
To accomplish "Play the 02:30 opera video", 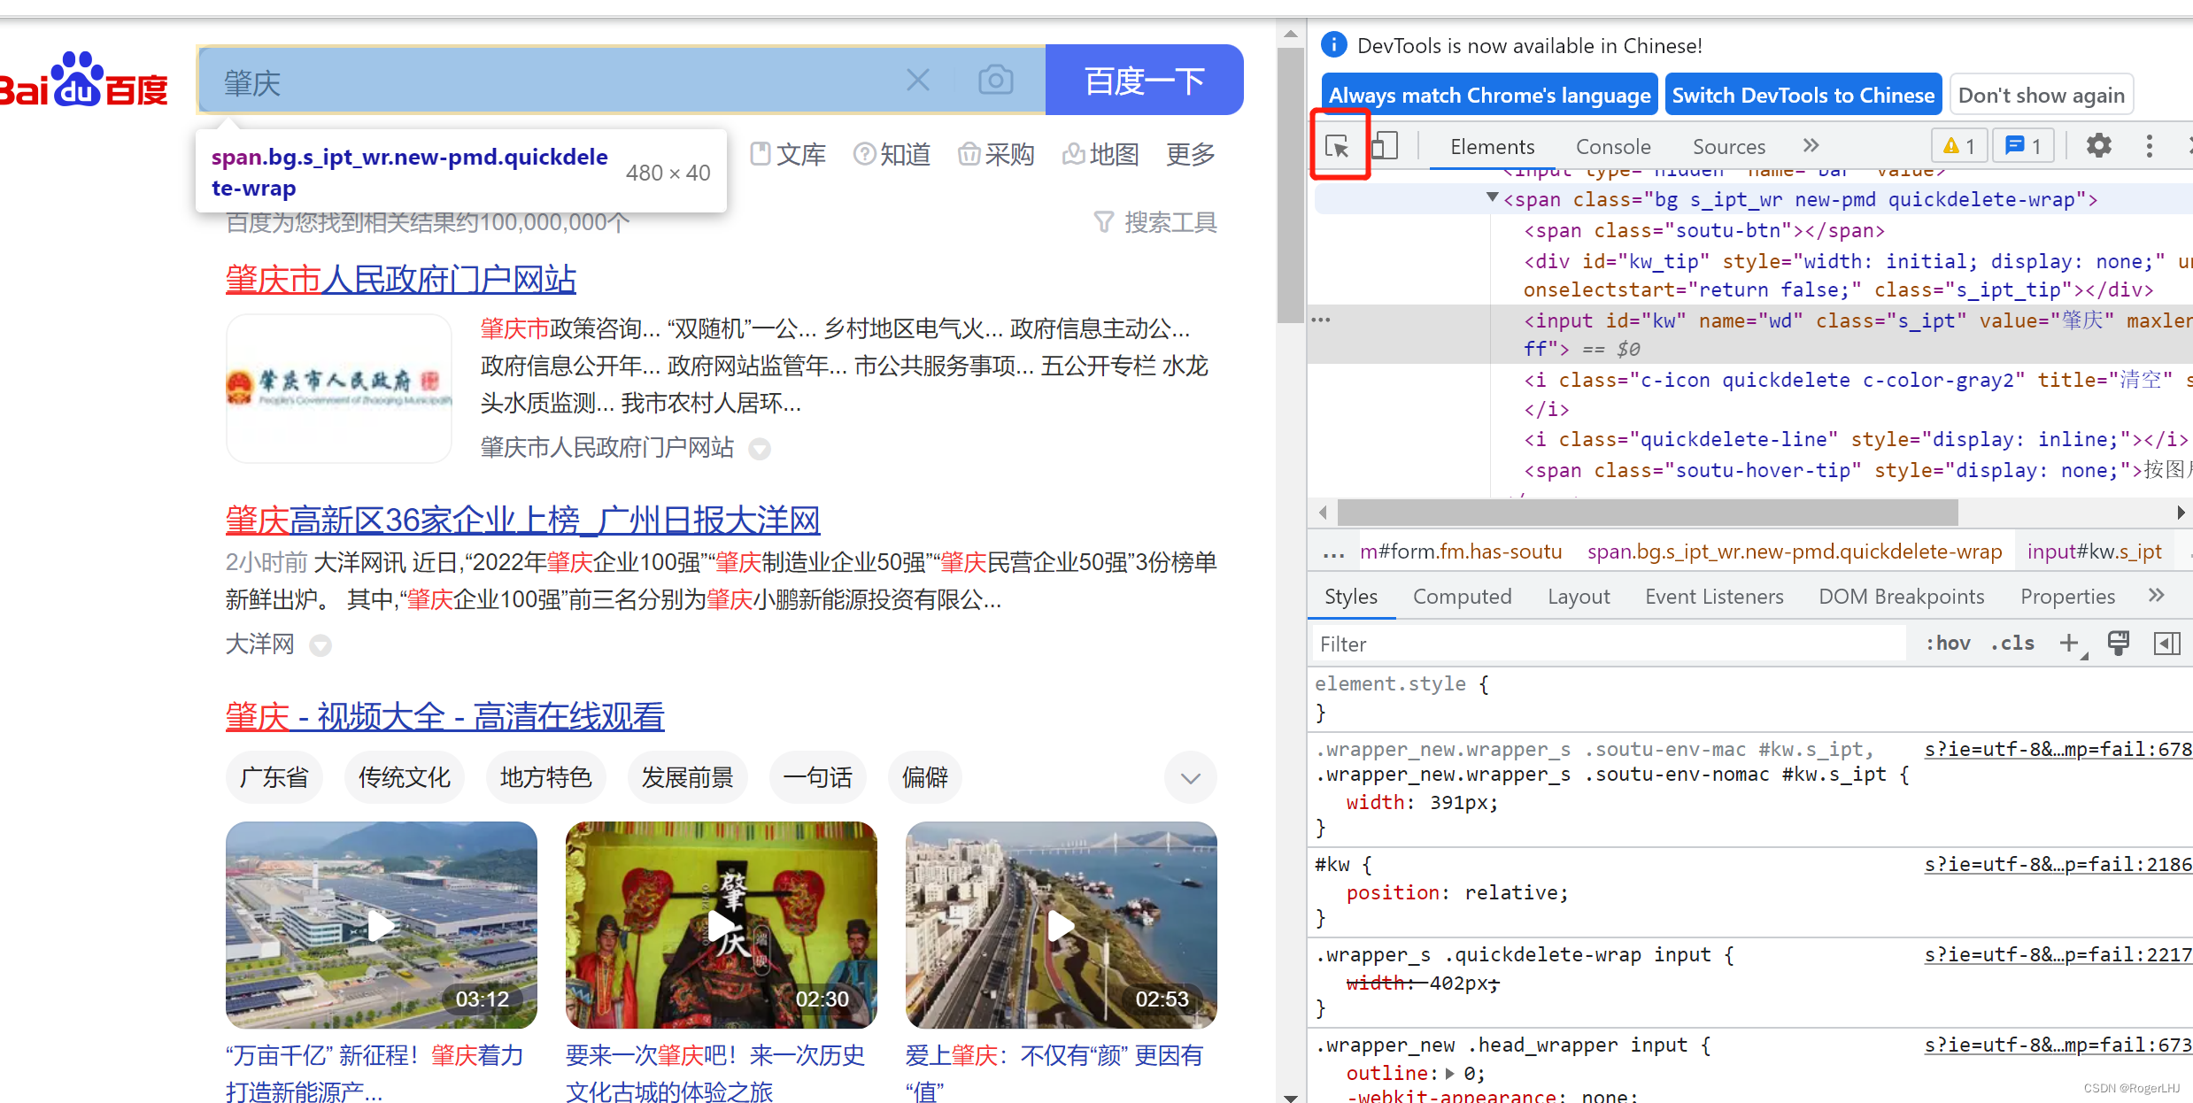I will 722,925.
